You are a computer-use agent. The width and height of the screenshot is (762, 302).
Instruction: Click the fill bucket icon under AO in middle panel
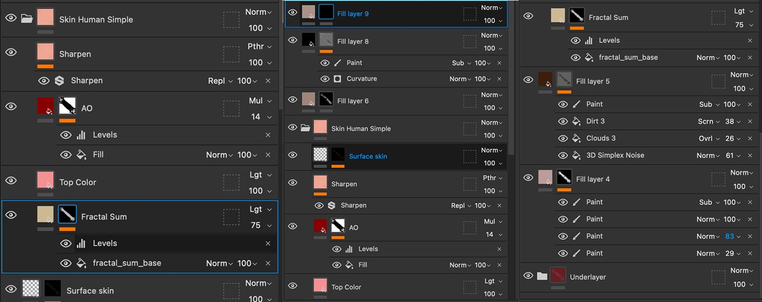[x=349, y=265]
